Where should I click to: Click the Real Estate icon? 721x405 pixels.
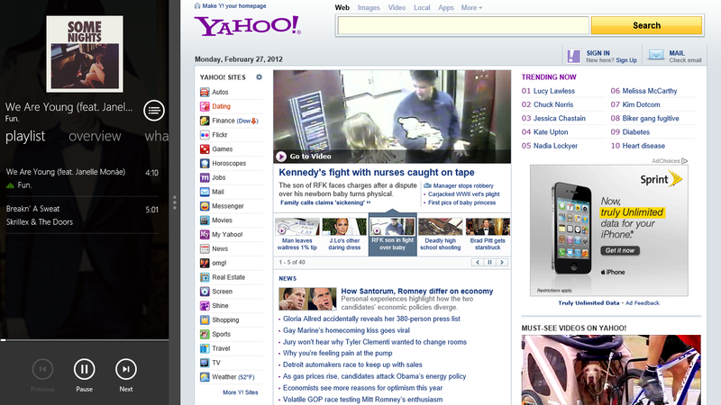tap(205, 277)
